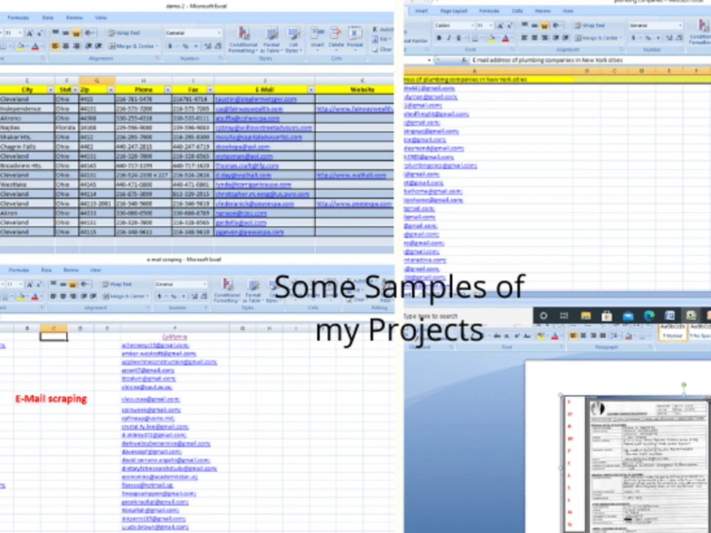The height and width of the screenshot is (533, 711).
Task: Open Phone column filter dropdown
Action: pos(167,90)
